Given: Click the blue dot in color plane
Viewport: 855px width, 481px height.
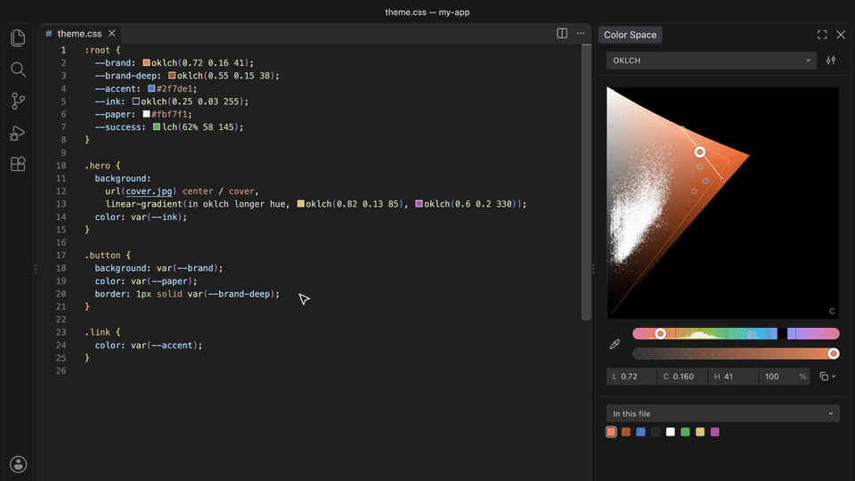Looking at the screenshot, I should point(705,181).
